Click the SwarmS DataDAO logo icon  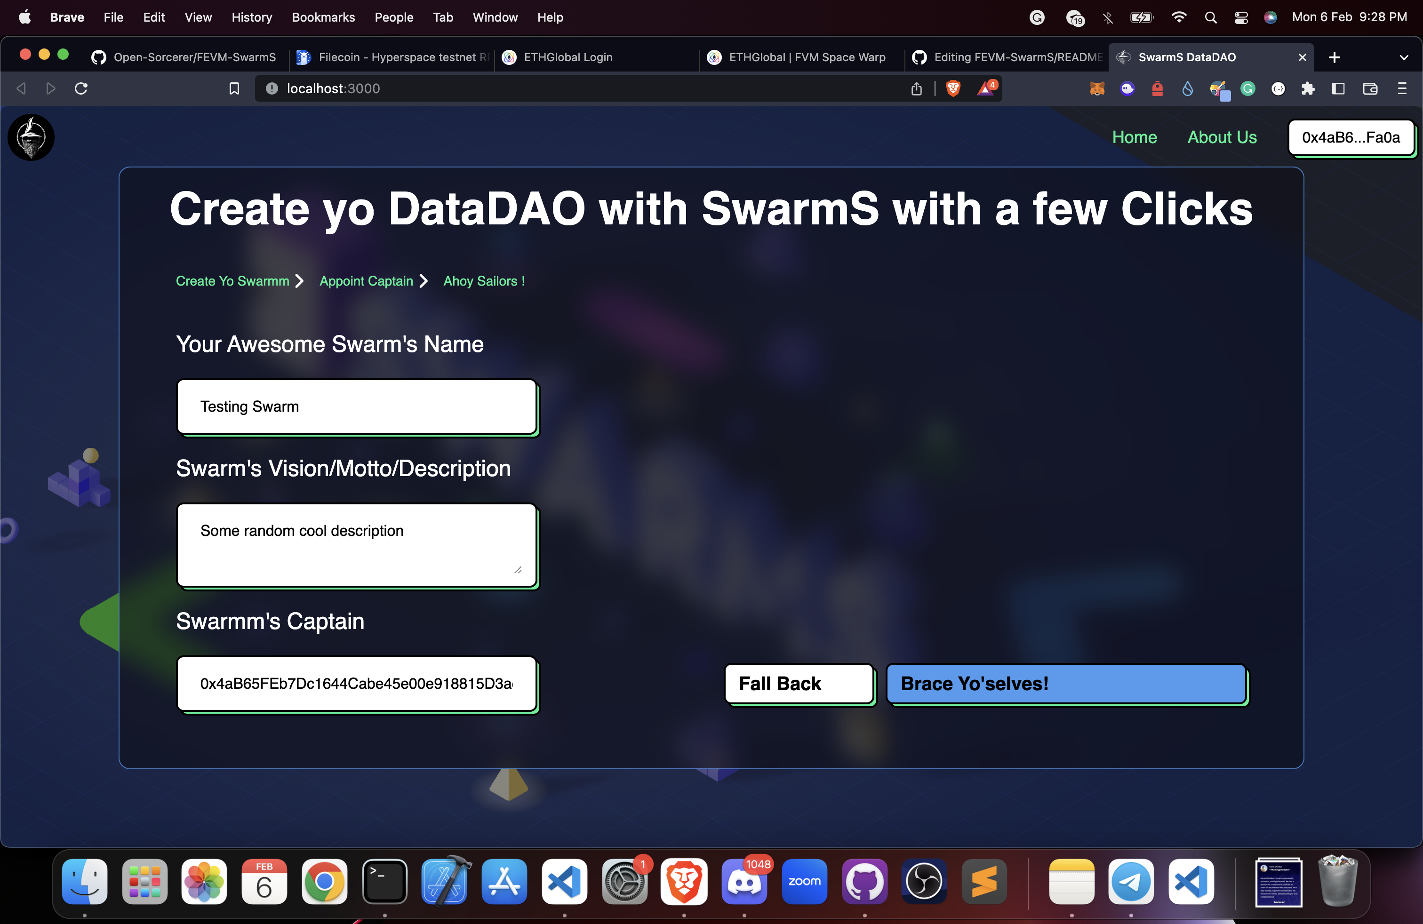point(32,137)
